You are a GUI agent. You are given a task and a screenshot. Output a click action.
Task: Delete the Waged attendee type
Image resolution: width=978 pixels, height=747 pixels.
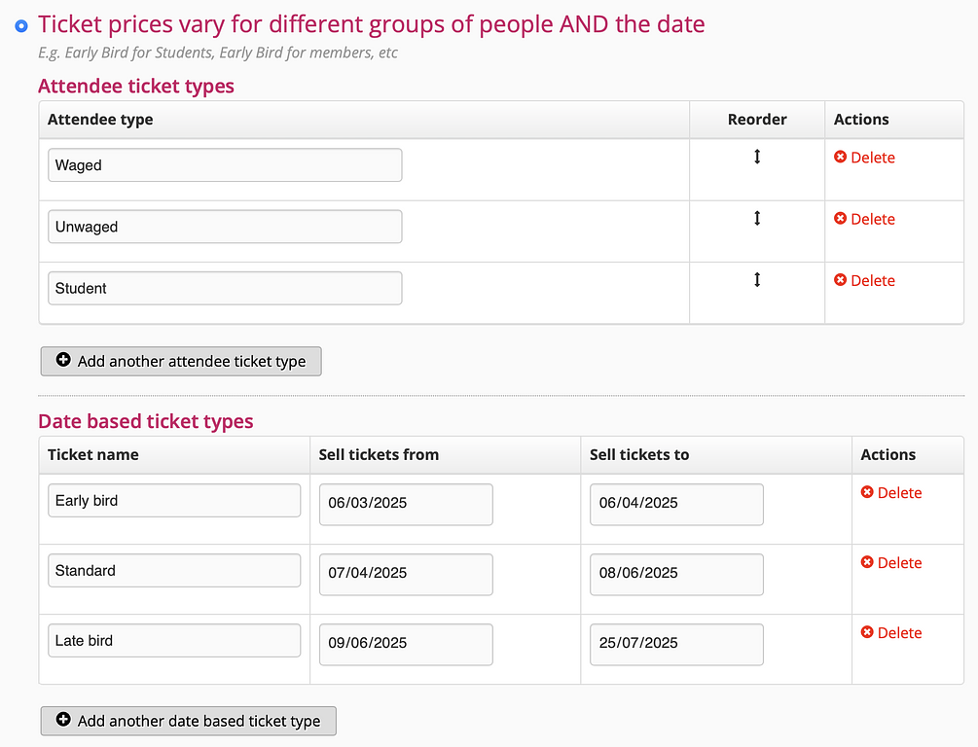[864, 158]
